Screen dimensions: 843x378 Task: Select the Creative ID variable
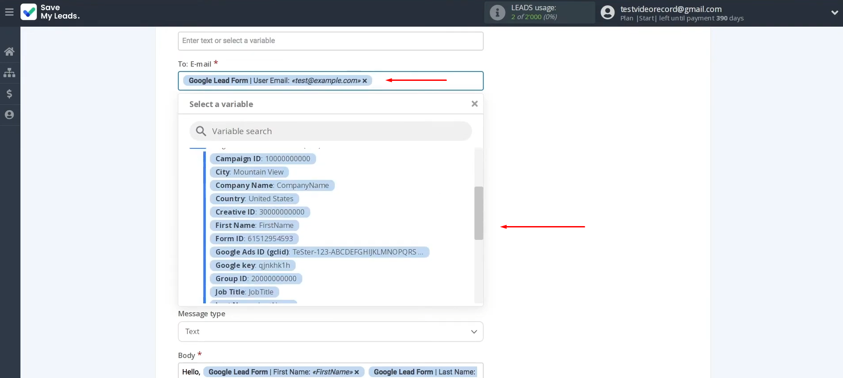pyautogui.click(x=260, y=212)
